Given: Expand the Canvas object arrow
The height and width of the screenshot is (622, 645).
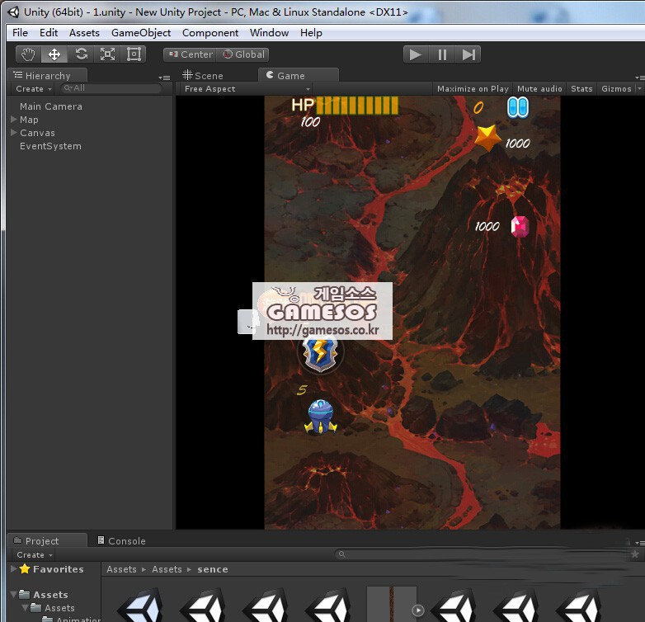Looking at the screenshot, I should click(x=13, y=133).
